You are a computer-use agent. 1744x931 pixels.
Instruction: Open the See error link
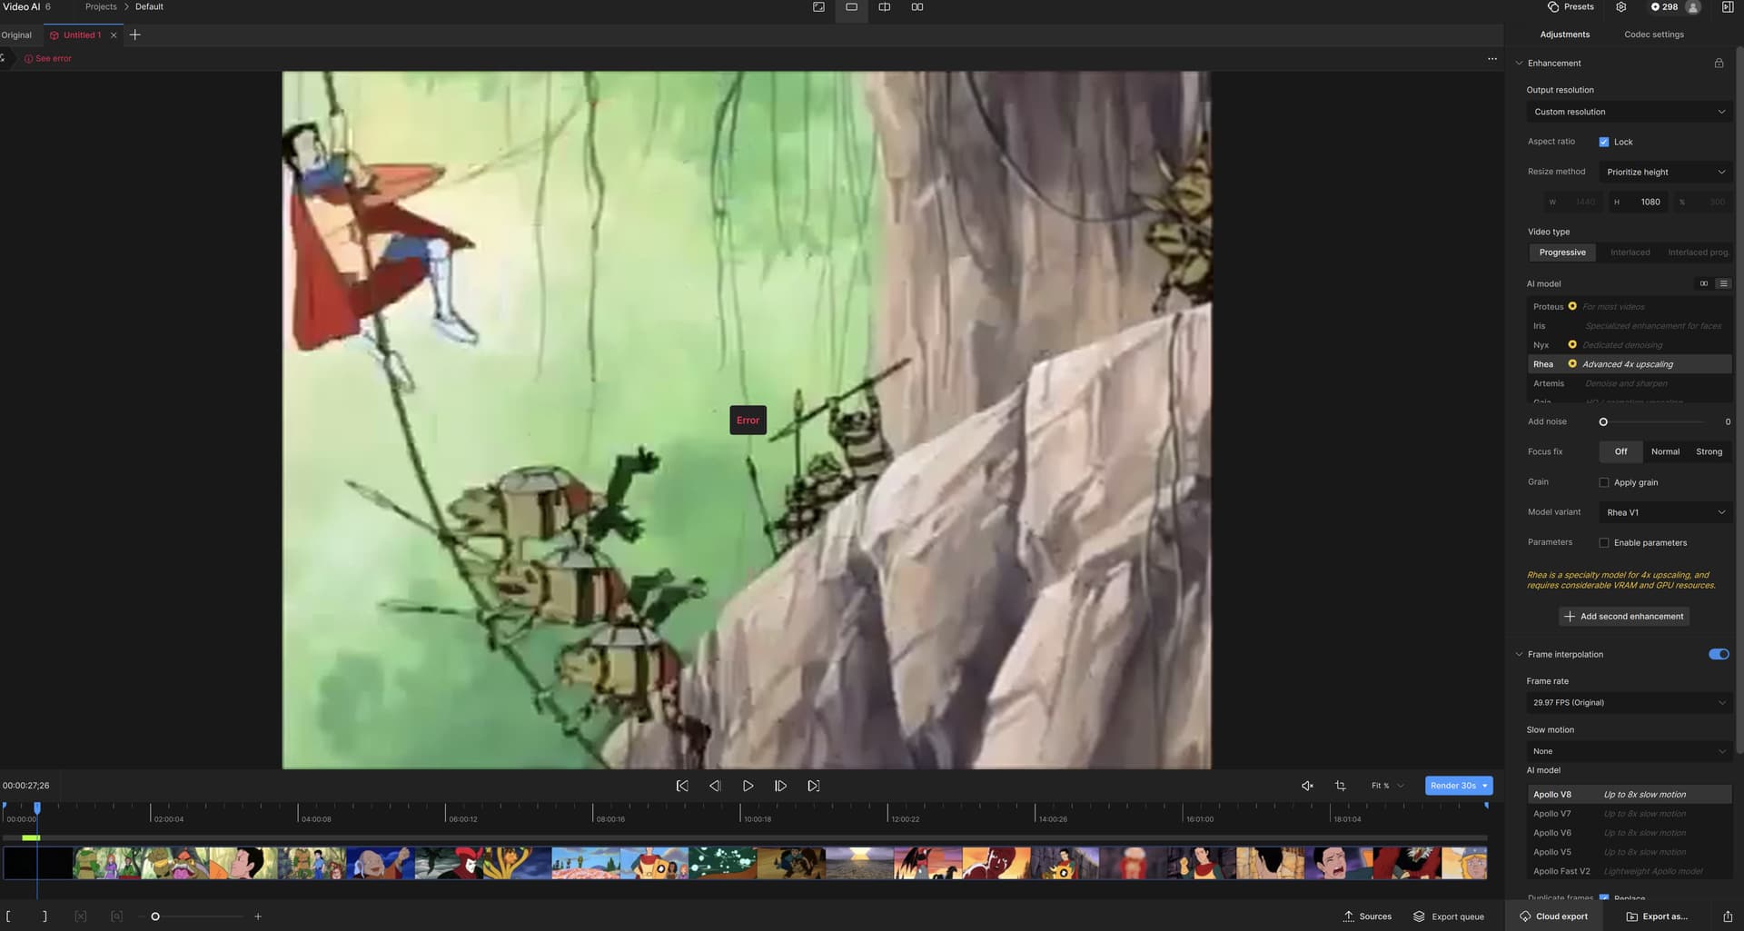click(48, 59)
